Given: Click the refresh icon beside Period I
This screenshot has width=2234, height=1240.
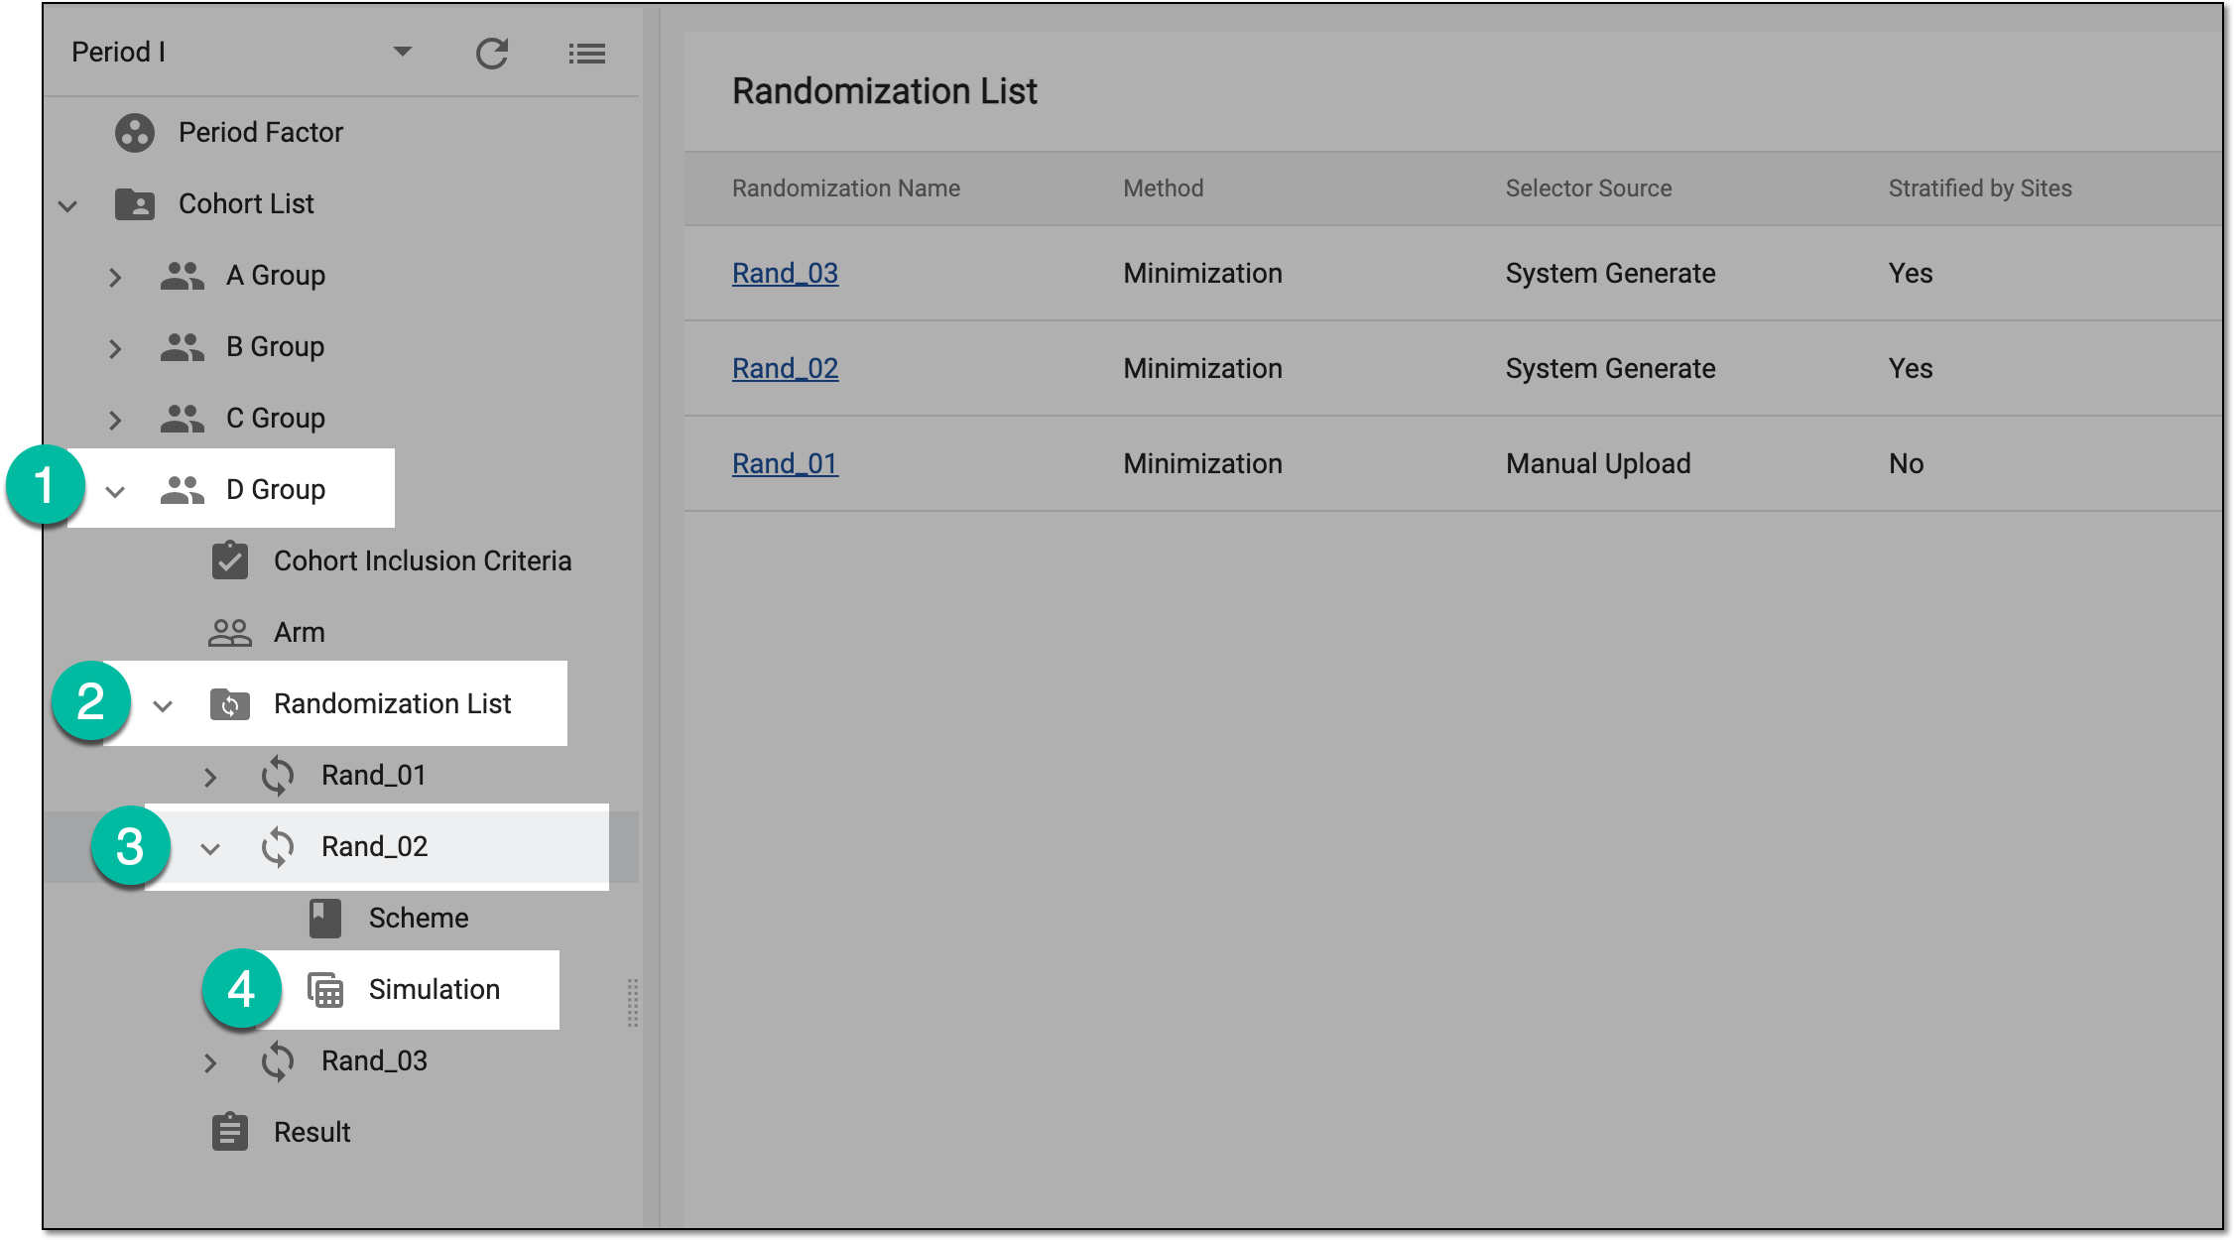Looking at the screenshot, I should pos(492,53).
